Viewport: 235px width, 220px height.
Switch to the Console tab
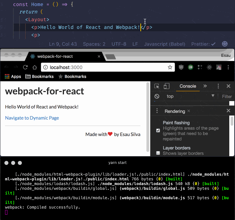(188, 86)
